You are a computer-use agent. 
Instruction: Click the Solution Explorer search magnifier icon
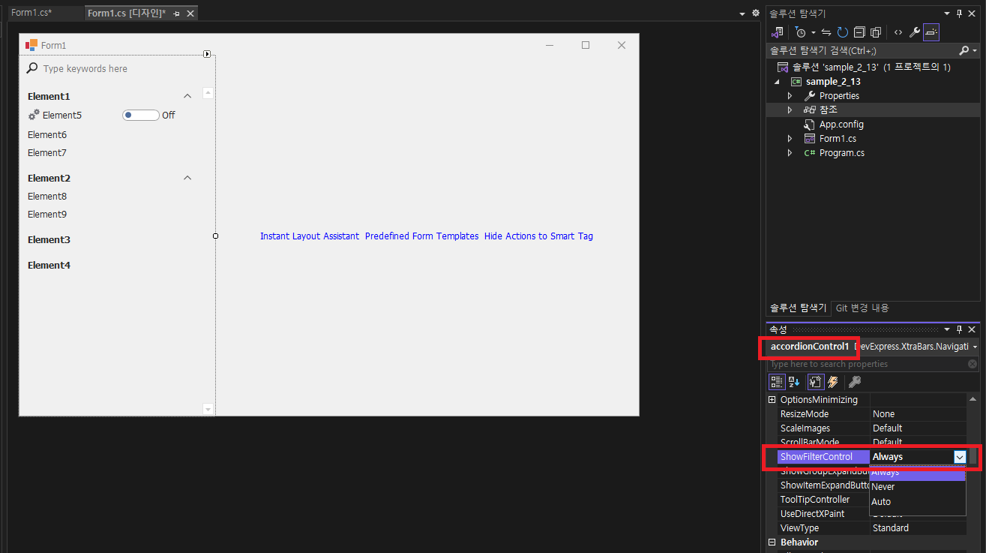[964, 50]
